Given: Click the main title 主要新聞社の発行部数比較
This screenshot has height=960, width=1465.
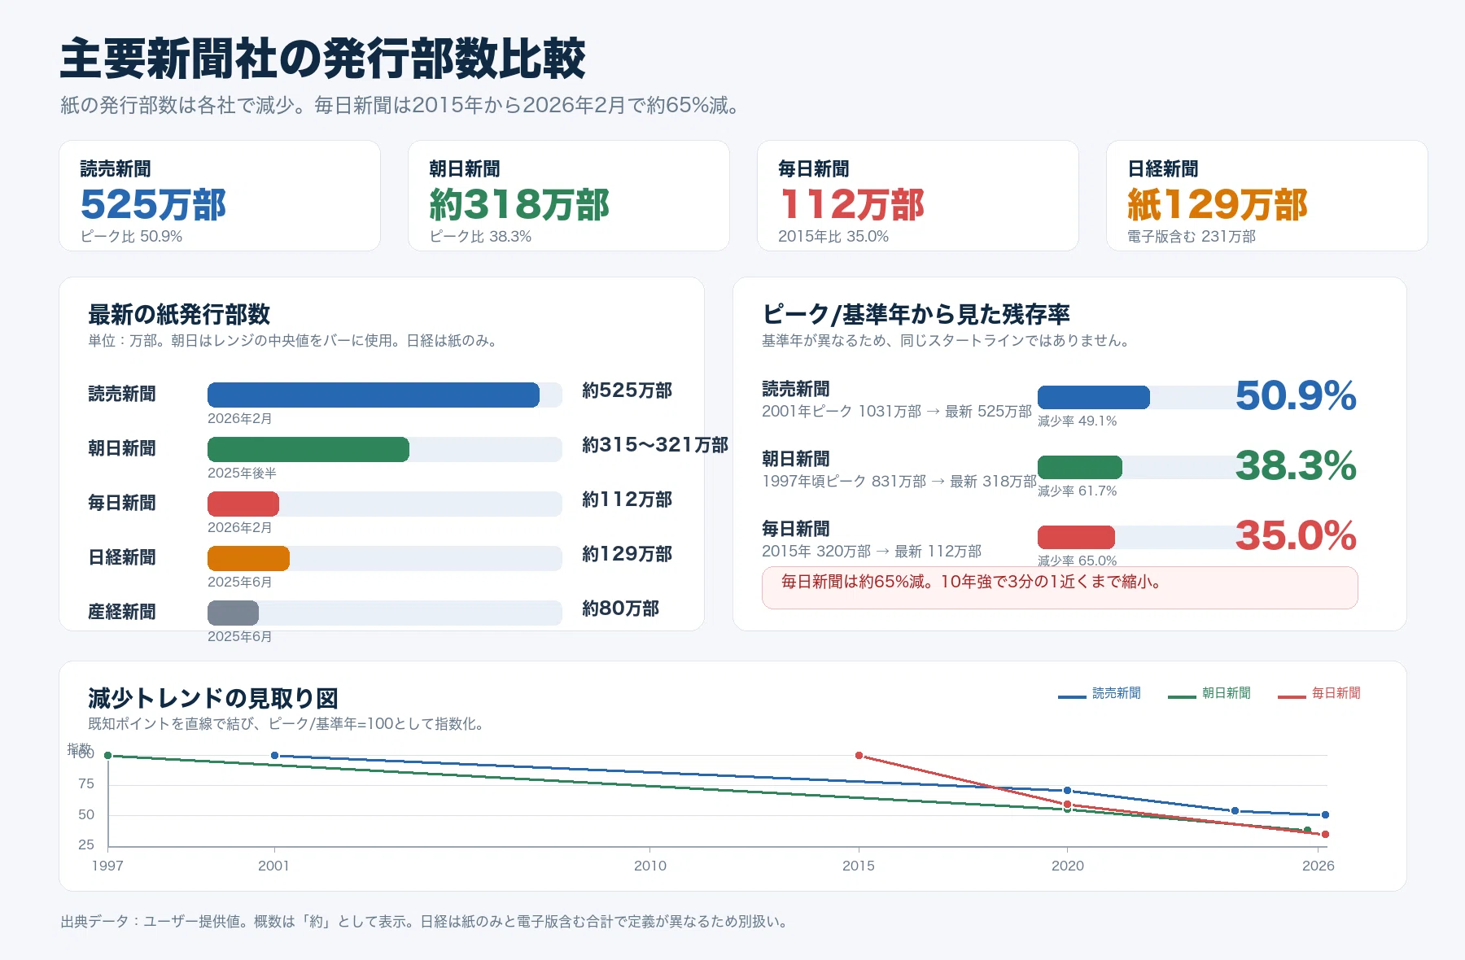Looking at the screenshot, I should [322, 59].
